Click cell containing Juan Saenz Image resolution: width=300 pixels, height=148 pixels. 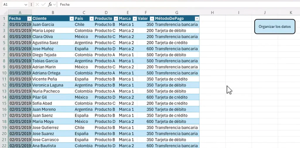(x=53, y=116)
